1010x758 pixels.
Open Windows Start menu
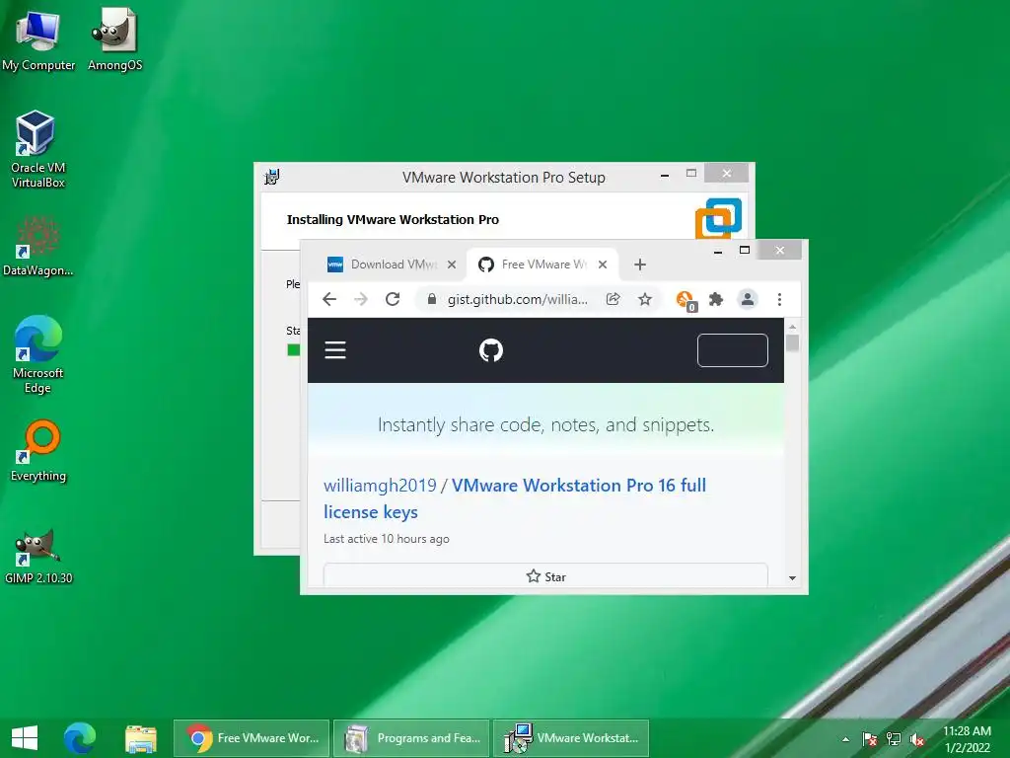(25, 738)
